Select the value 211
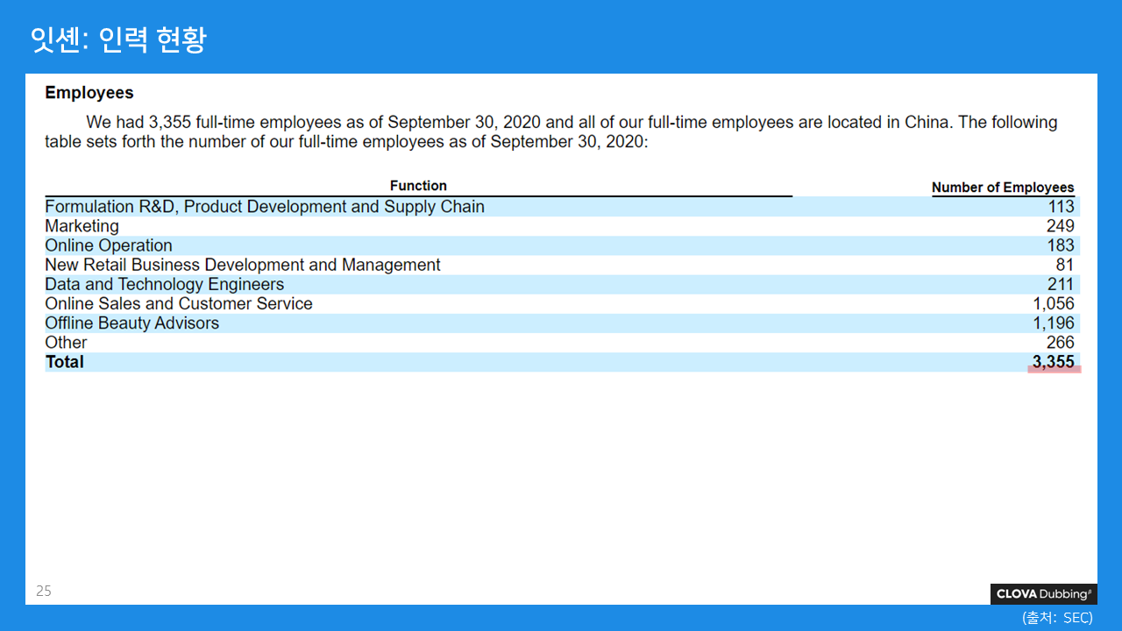Viewport: 1122px width, 631px height. coord(1061,284)
